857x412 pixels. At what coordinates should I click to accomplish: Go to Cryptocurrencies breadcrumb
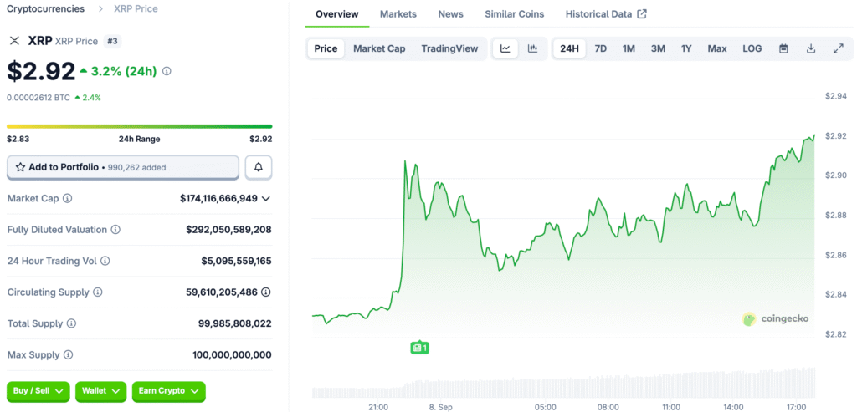click(45, 8)
